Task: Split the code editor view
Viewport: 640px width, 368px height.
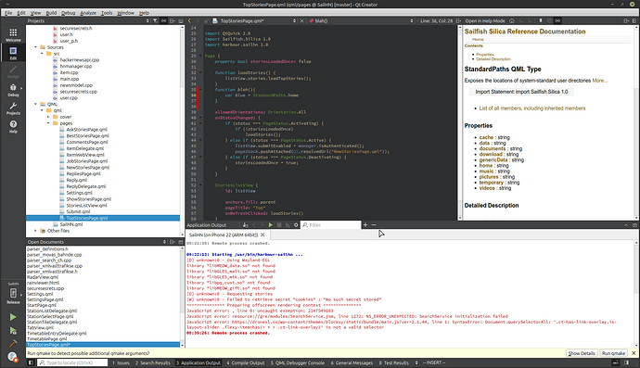Action: 459,20
